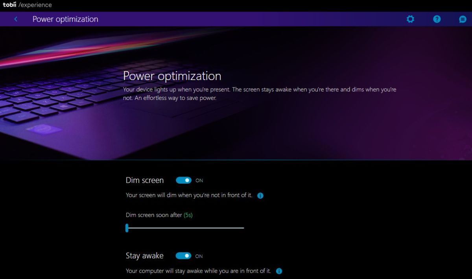Open help with the question mark icon

(x=437, y=19)
